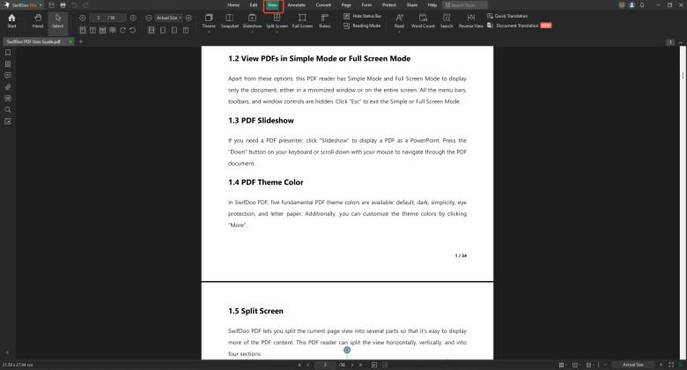This screenshot has height=370, width=687.
Task: Collapse the ribbon with the up chevron
Action: point(681,42)
